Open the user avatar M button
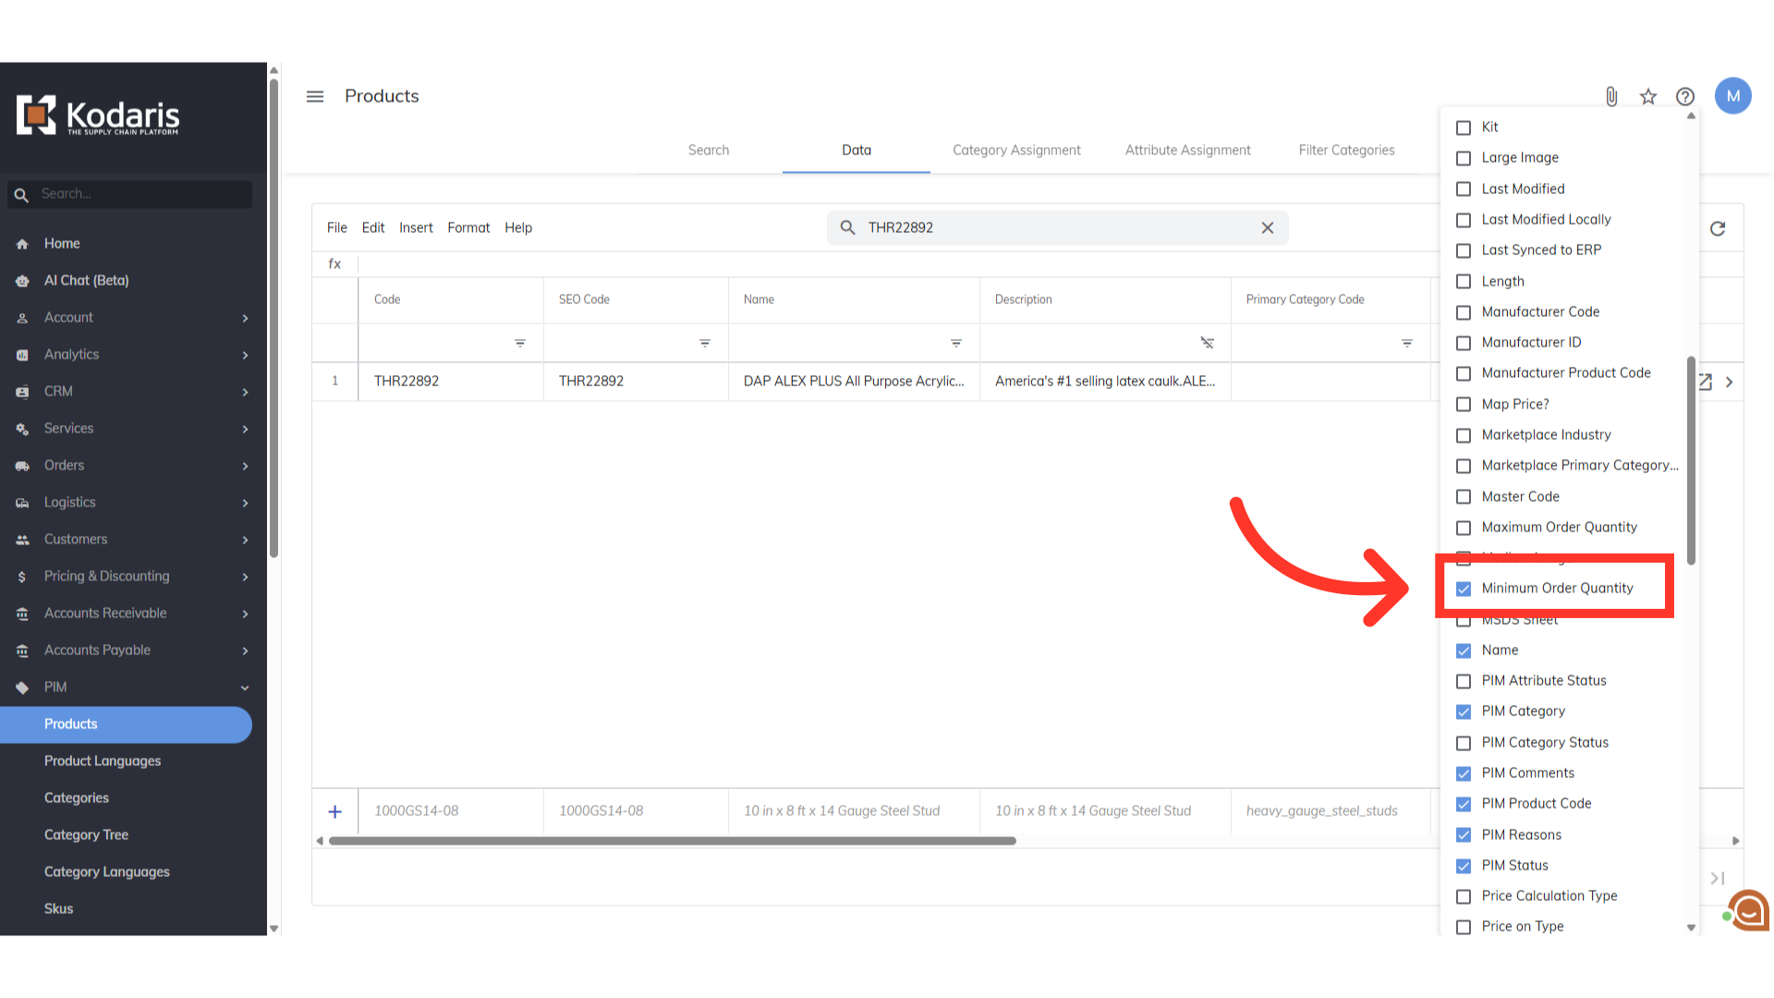 click(1733, 96)
